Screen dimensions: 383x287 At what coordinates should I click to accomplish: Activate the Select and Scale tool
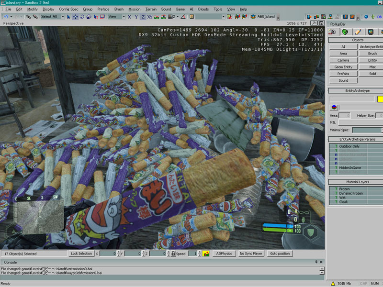click(89, 17)
